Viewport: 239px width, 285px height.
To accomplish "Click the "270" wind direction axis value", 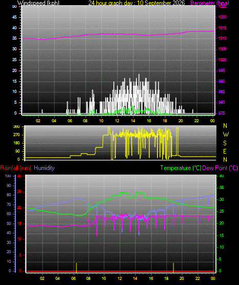I will click(16, 135).
